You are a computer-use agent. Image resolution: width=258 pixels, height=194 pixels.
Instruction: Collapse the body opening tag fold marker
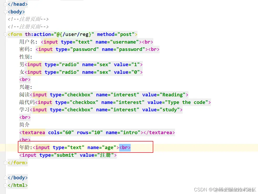(x=6, y=12)
